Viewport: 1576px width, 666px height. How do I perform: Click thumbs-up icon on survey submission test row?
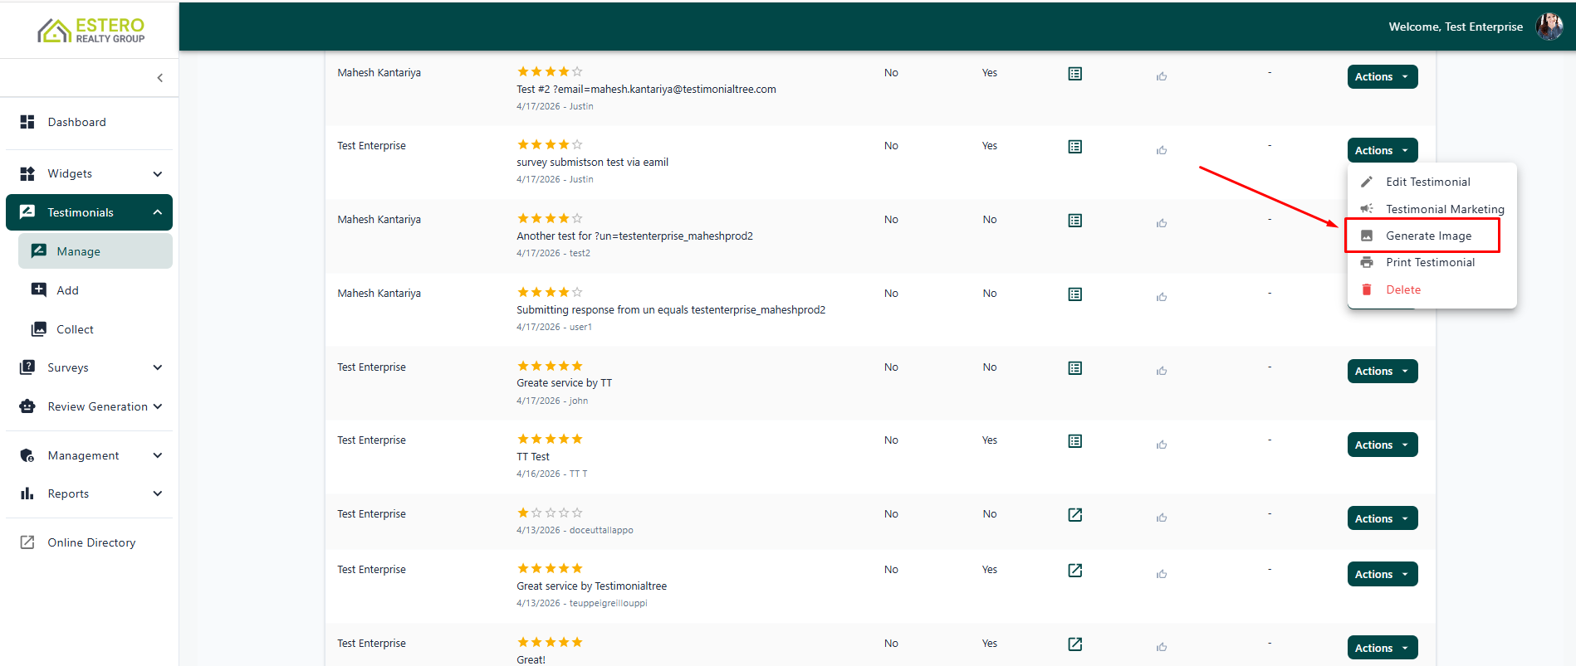point(1162,150)
